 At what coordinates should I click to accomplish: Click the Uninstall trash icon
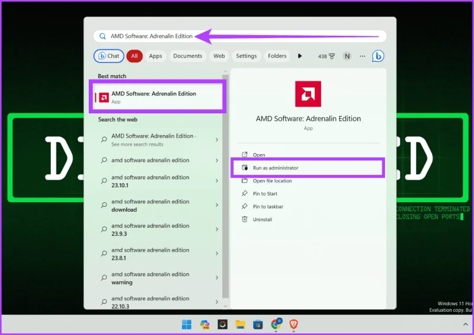tap(245, 219)
